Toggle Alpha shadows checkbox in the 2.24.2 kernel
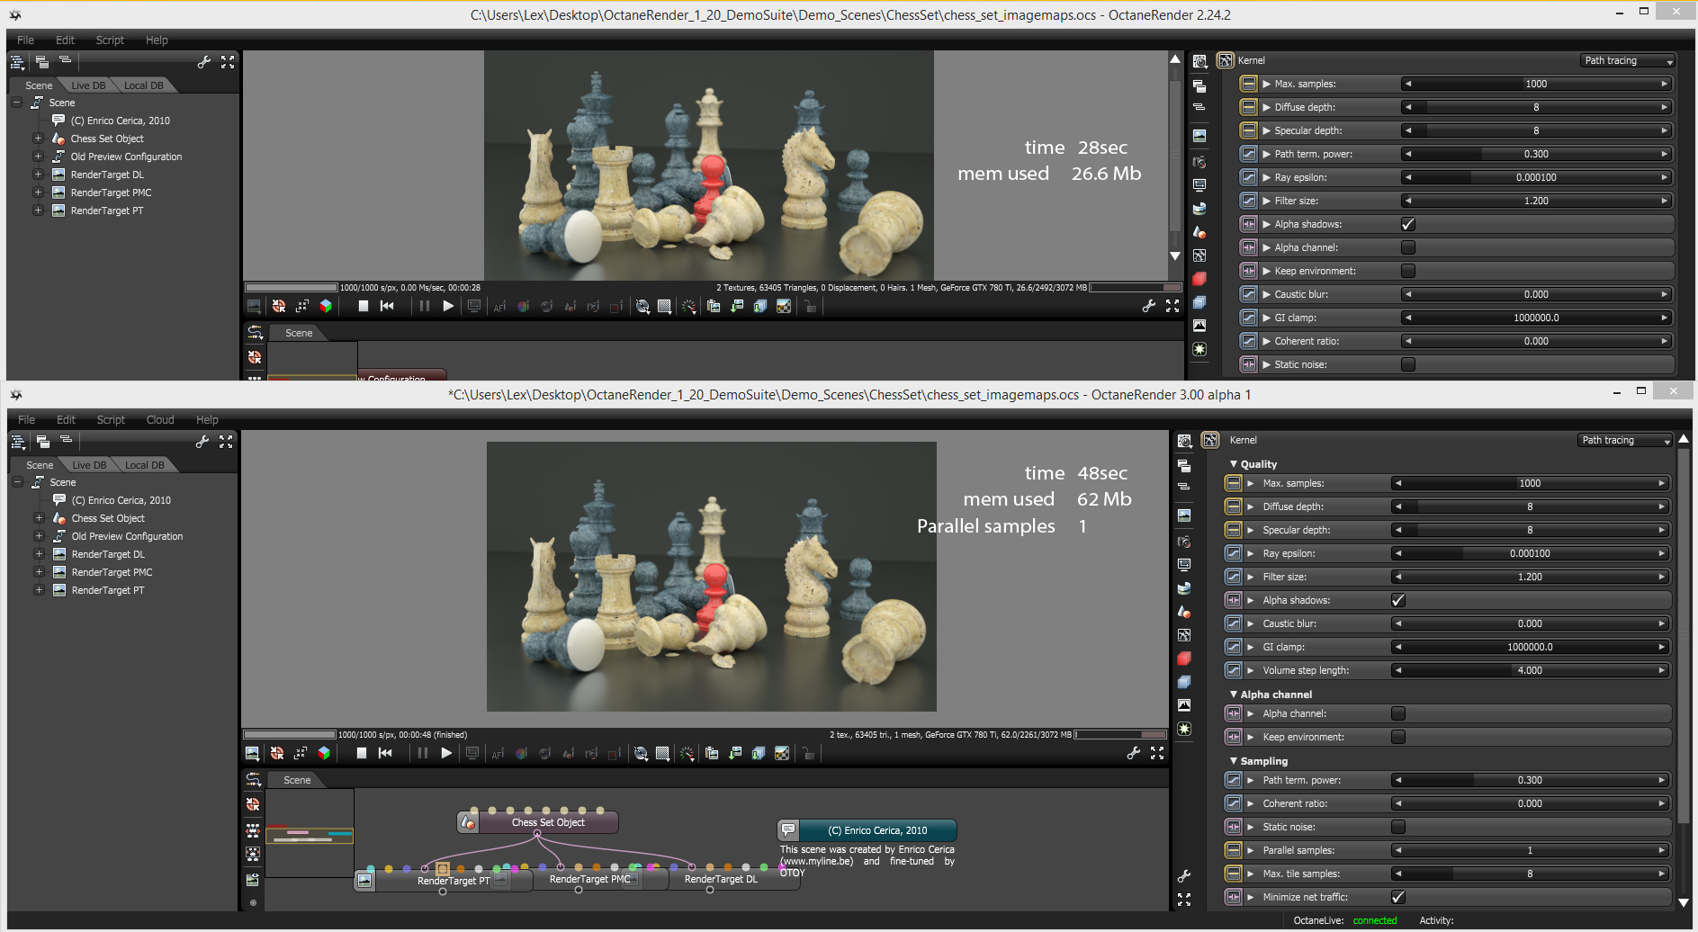 pos(1408,224)
